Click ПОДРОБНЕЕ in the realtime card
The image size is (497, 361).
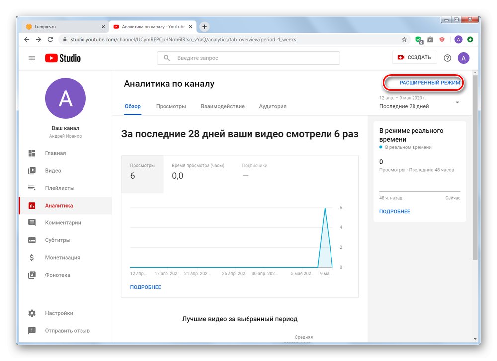pyautogui.click(x=394, y=211)
